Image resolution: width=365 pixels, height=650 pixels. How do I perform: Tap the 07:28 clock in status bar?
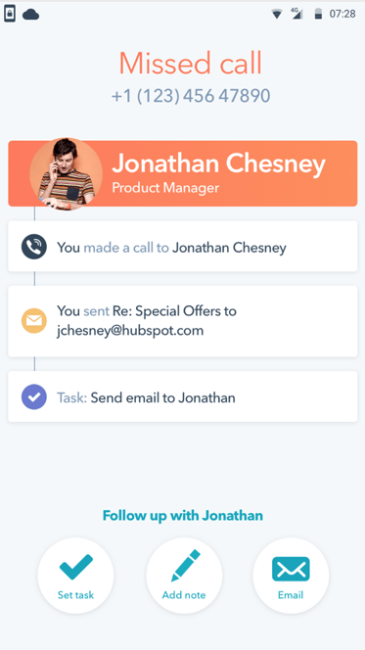[x=342, y=14]
